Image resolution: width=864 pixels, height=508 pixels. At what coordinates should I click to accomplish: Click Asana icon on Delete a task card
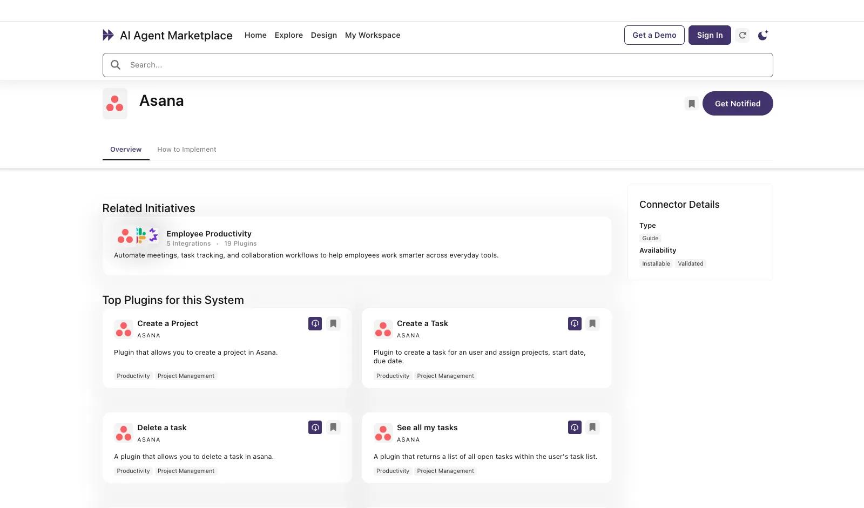pos(124,433)
